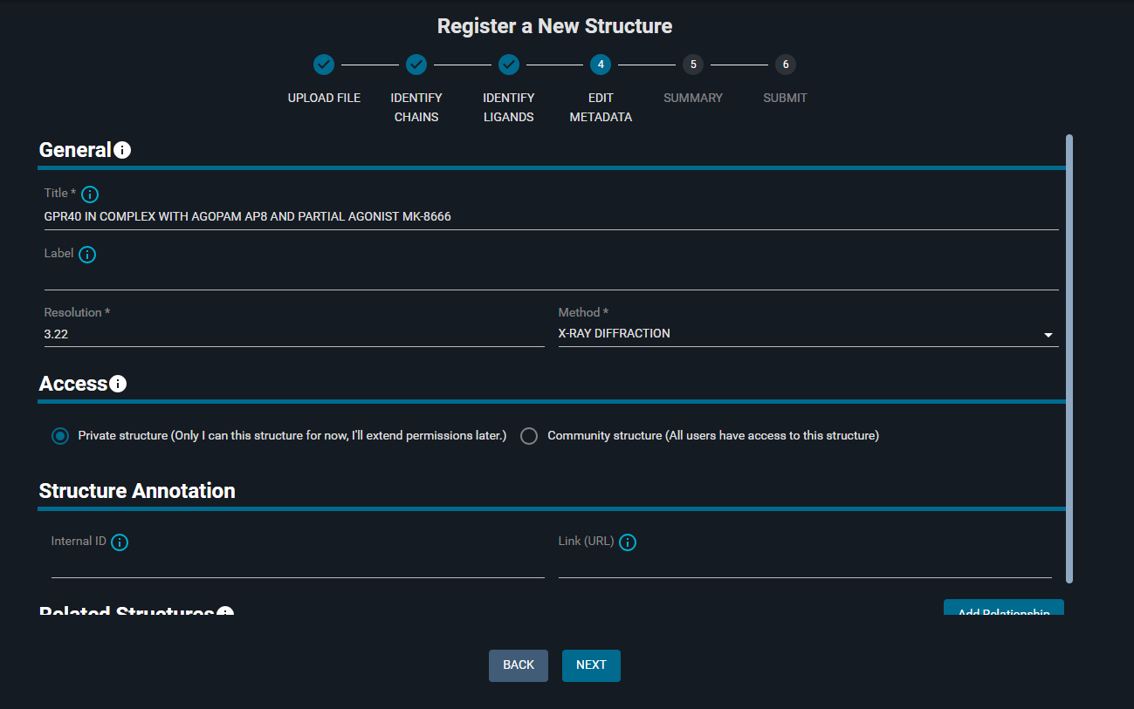
Task: Open the Method dropdown showing X-RAY DIFFRACTION
Action: [x=808, y=334]
